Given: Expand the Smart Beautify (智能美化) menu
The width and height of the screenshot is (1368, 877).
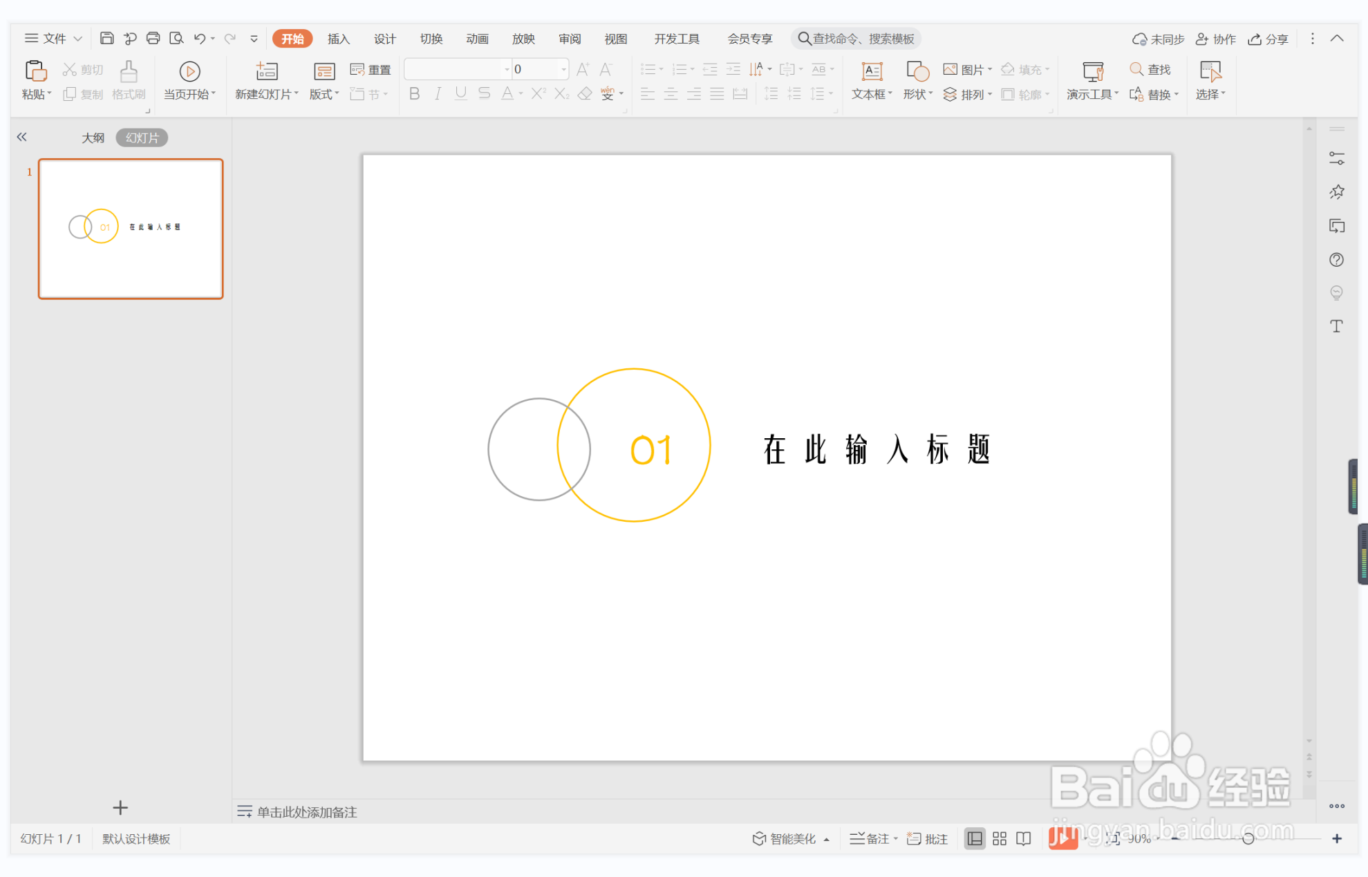Looking at the screenshot, I should (791, 838).
